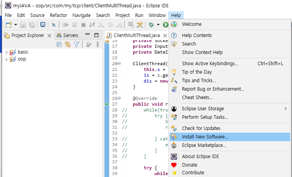Open the Edit menu
Screen dimensions: 292x177
point(21,15)
